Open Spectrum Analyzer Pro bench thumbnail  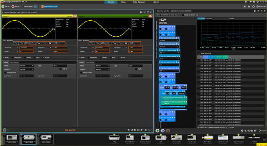(x=12, y=139)
